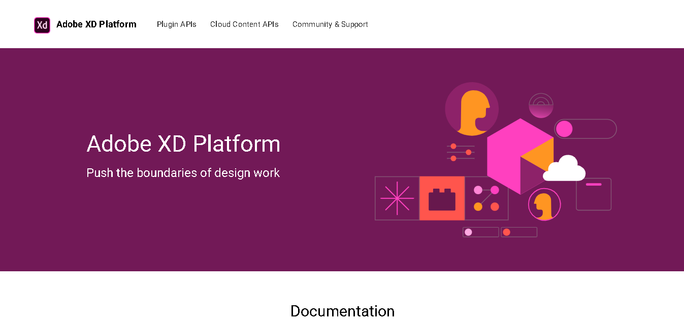Click the pink 3D cube graphic
Viewport: 684px width, 323px height.
519,155
